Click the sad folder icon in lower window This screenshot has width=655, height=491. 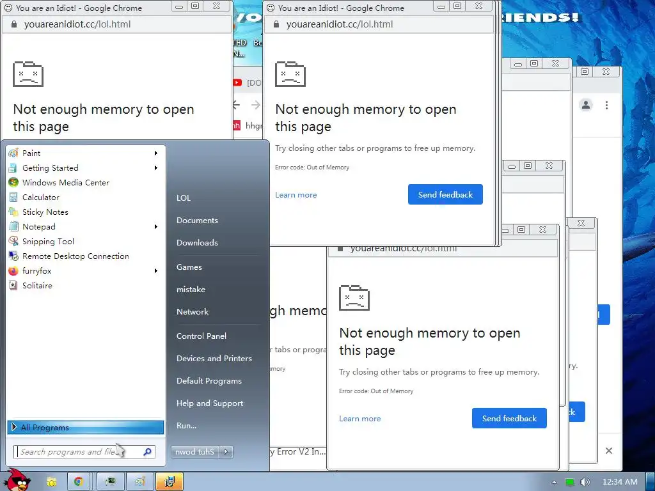[x=354, y=298]
